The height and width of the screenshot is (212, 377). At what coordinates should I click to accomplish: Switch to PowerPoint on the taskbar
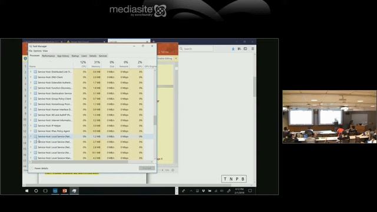coord(64,191)
